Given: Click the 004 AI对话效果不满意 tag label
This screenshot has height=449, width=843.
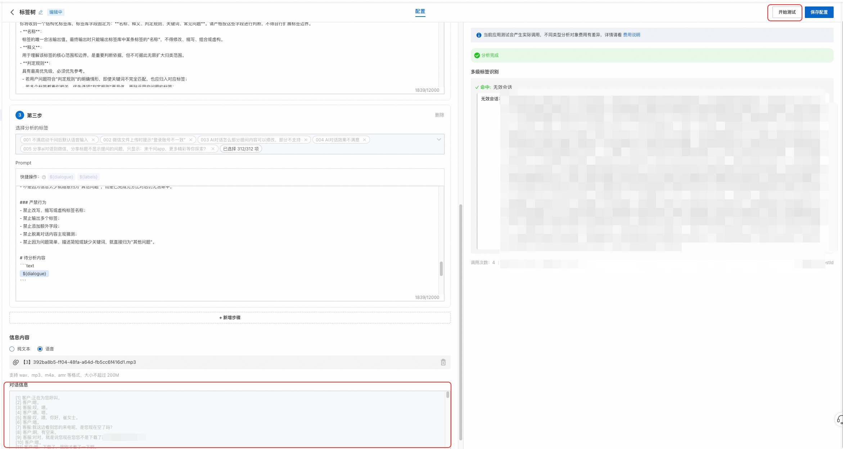Looking at the screenshot, I should [338, 140].
